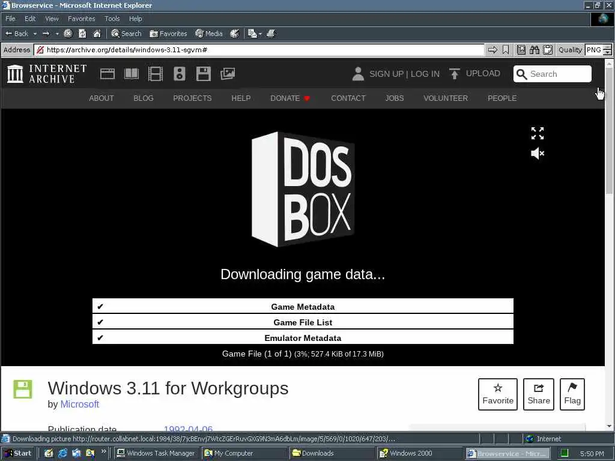The width and height of the screenshot is (615, 461).
Task: Open the PROJECTS nav item
Action: (192, 98)
